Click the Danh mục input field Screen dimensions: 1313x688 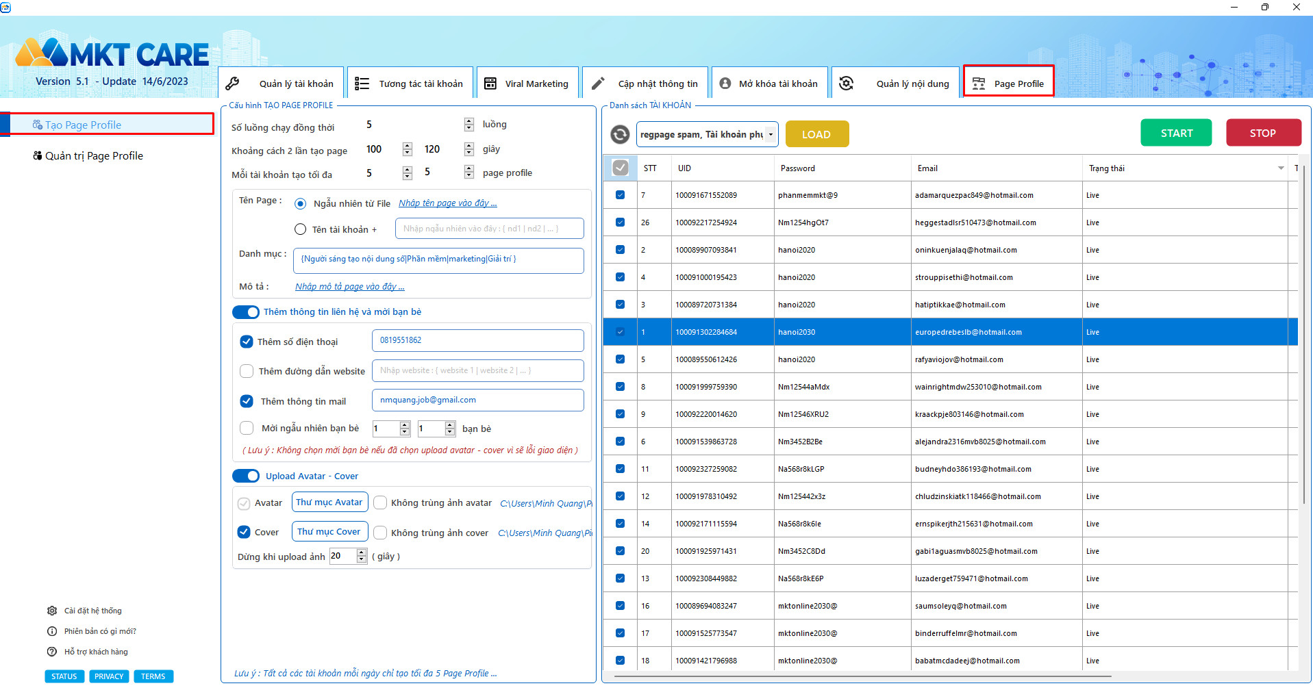pos(438,261)
